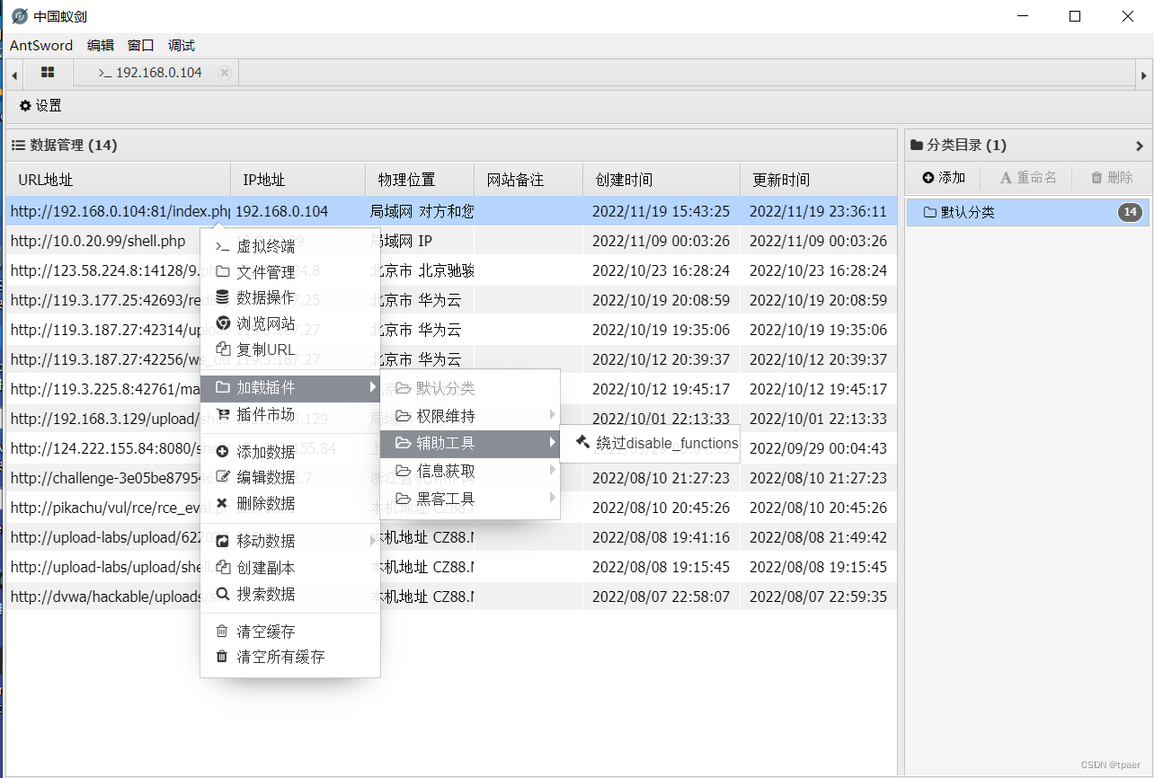Select row created 2022/09/29 00:04:43

[451, 448]
